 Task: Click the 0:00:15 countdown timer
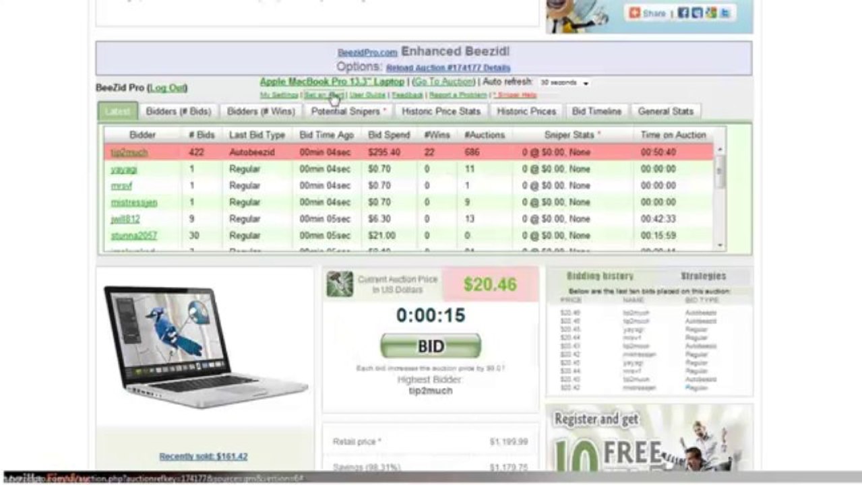point(431,315)
